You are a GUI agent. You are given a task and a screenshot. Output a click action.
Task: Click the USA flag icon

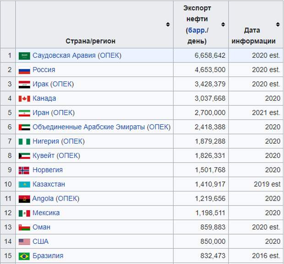[24, 242]
